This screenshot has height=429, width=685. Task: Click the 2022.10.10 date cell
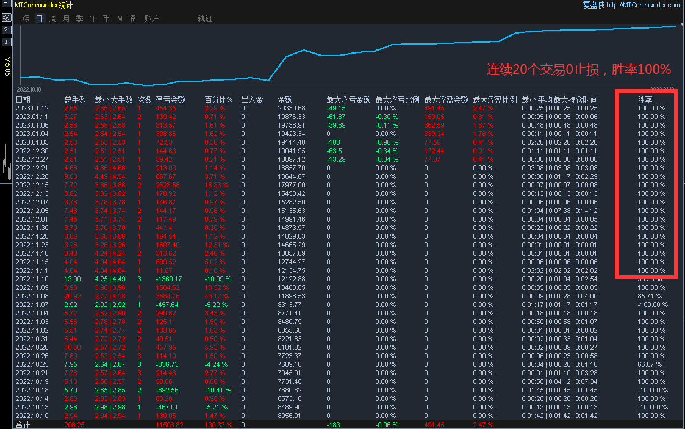point(32,416)
